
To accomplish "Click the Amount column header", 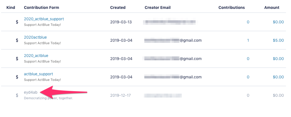I will point(272,8).
